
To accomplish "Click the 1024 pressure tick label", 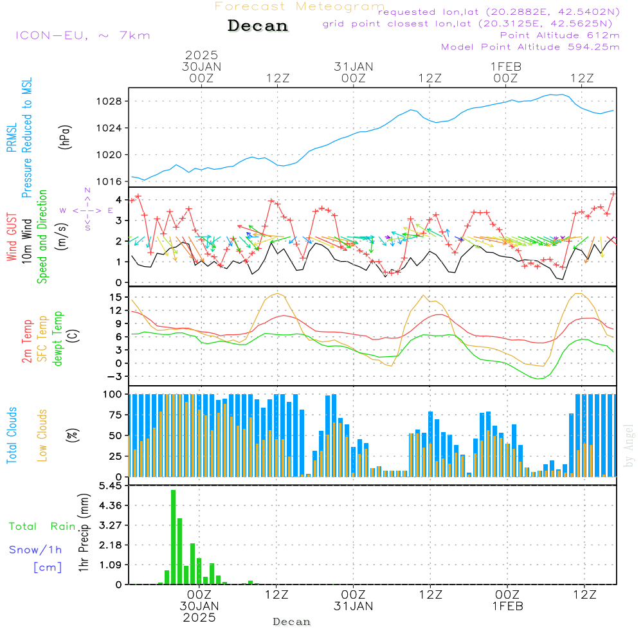I will coord(109,129).
